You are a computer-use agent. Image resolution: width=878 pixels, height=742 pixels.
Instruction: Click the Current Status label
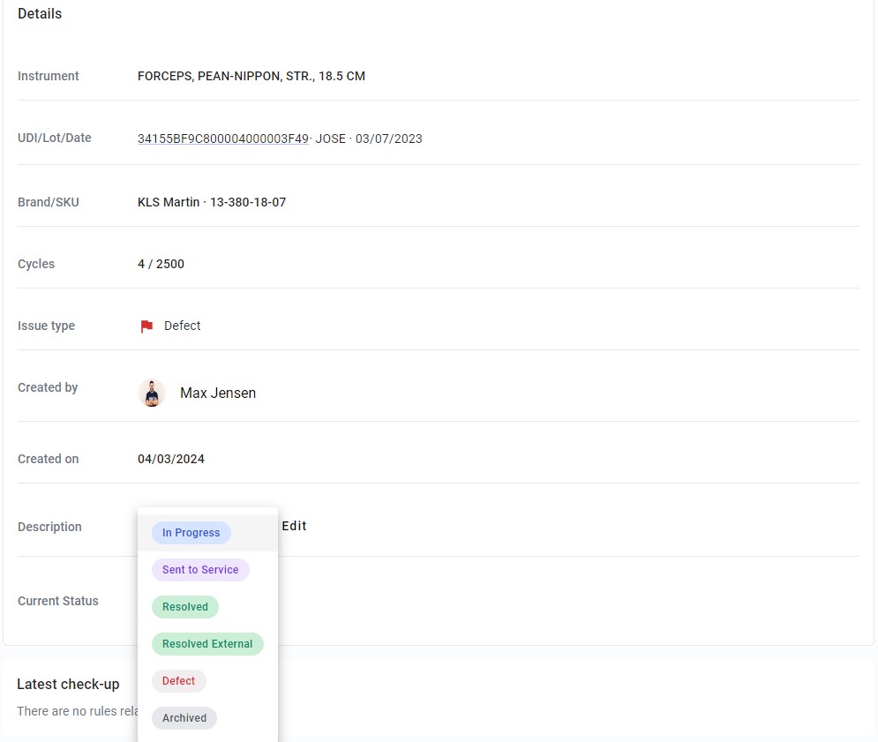pyautogui.click(x=58, y=600)
